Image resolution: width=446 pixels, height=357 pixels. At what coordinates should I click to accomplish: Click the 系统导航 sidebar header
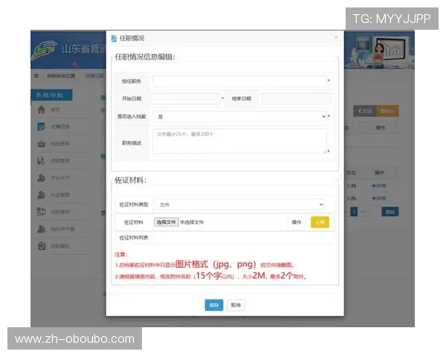point(51,94)
